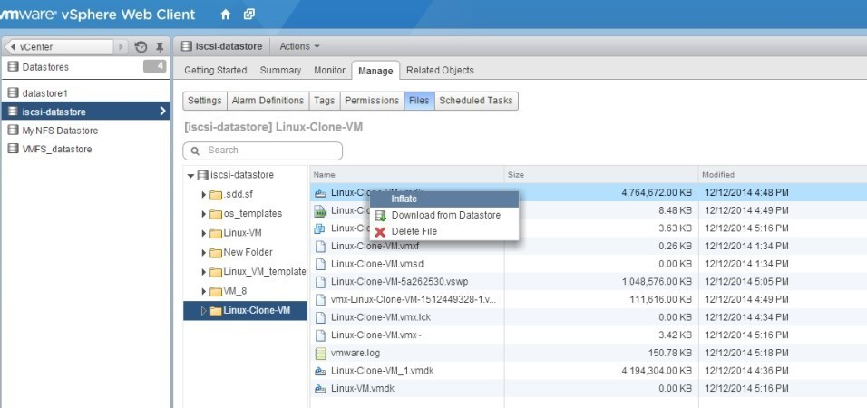Click datastore1 icon in navigator
The height and width of the screenshot is (408, 867).
13,92
